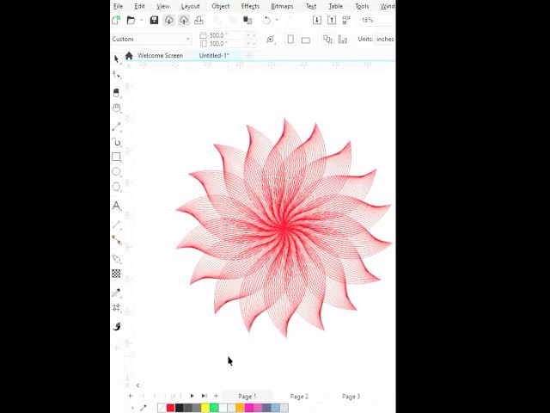Click the home icon beside Welcome Screen
Viewport: 550px width, 413px height.
[129, 55]
